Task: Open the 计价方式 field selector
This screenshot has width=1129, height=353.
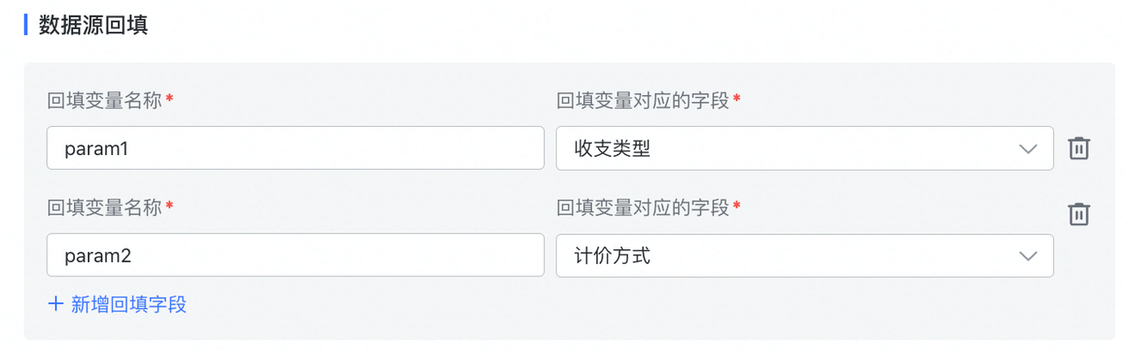Action: tap(794, 256)
